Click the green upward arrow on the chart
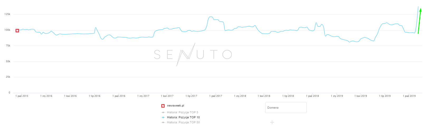 coord(419,21)
